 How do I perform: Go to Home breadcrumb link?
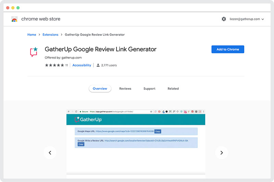click(x=32, y=35)
